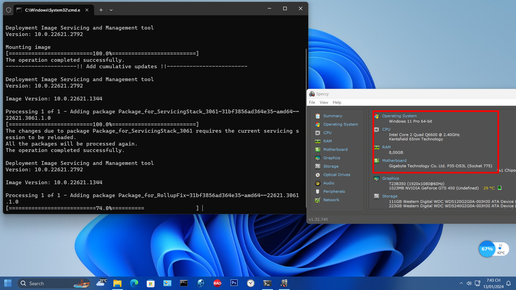Open a new terminal tab with plus button
516x290 pixels.
coord(101,10)
